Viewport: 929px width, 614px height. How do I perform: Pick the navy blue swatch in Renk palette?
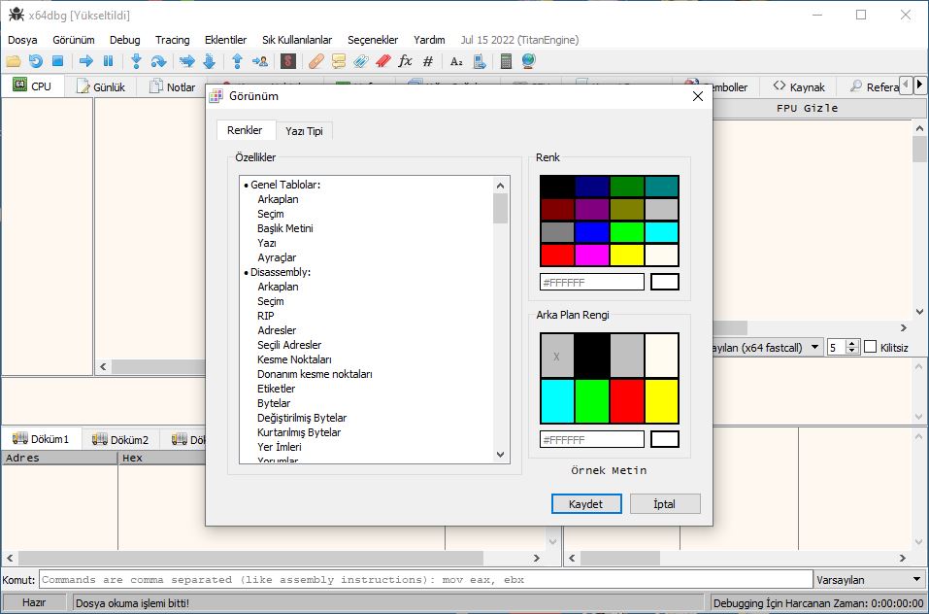pos(592,187)
